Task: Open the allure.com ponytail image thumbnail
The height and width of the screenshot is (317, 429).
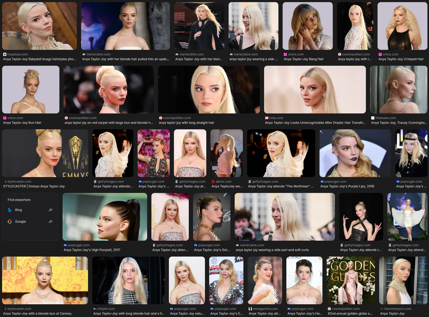Action: point(227,153)
